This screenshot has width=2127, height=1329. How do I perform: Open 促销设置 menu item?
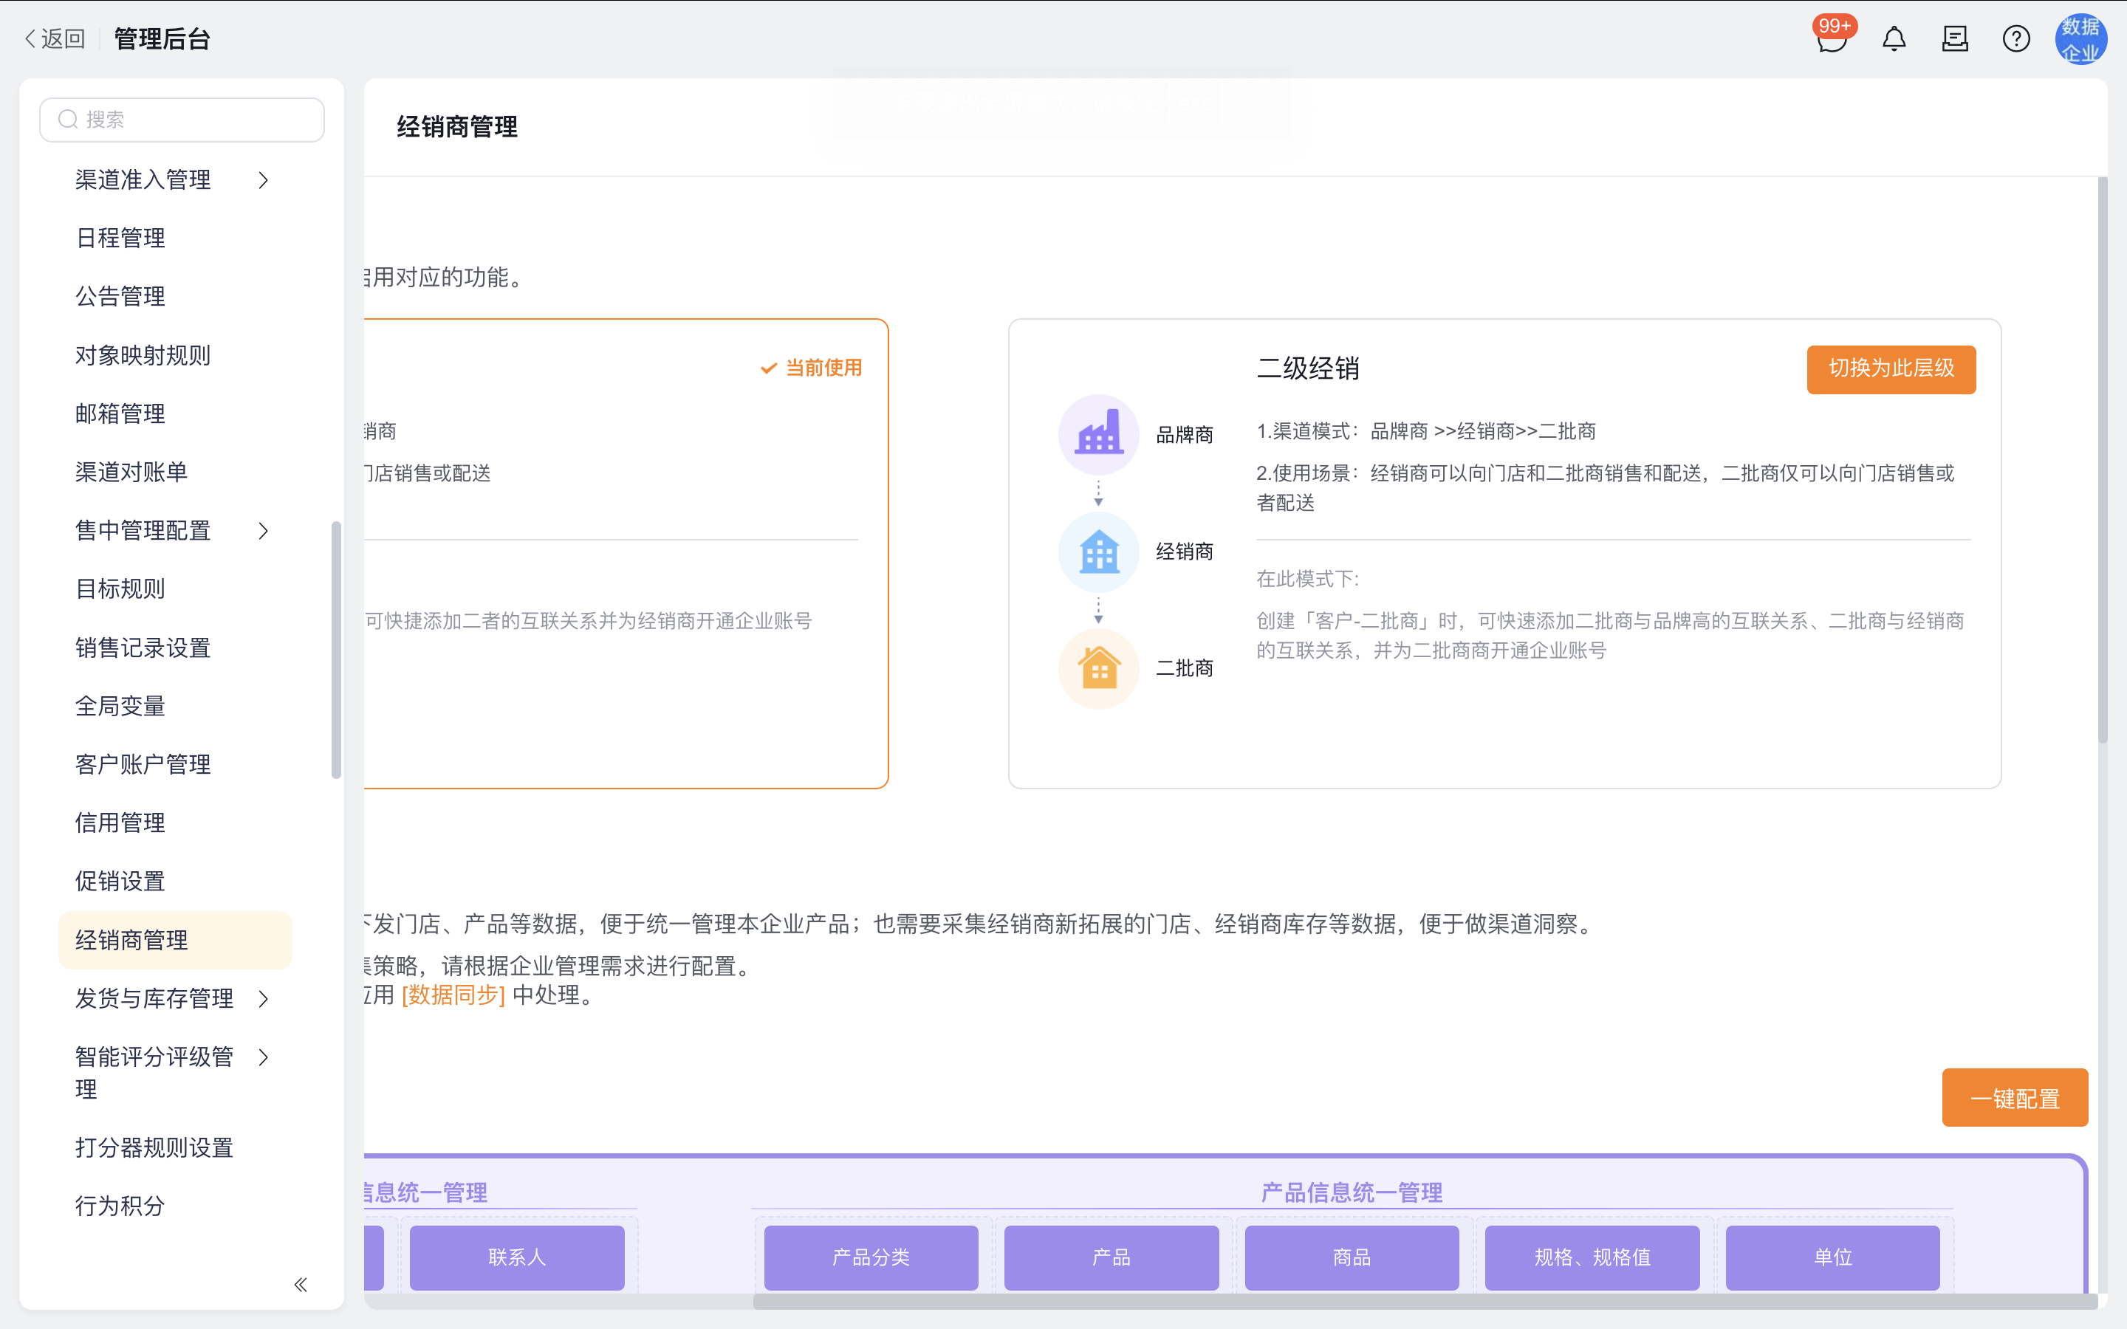[120, 882]
